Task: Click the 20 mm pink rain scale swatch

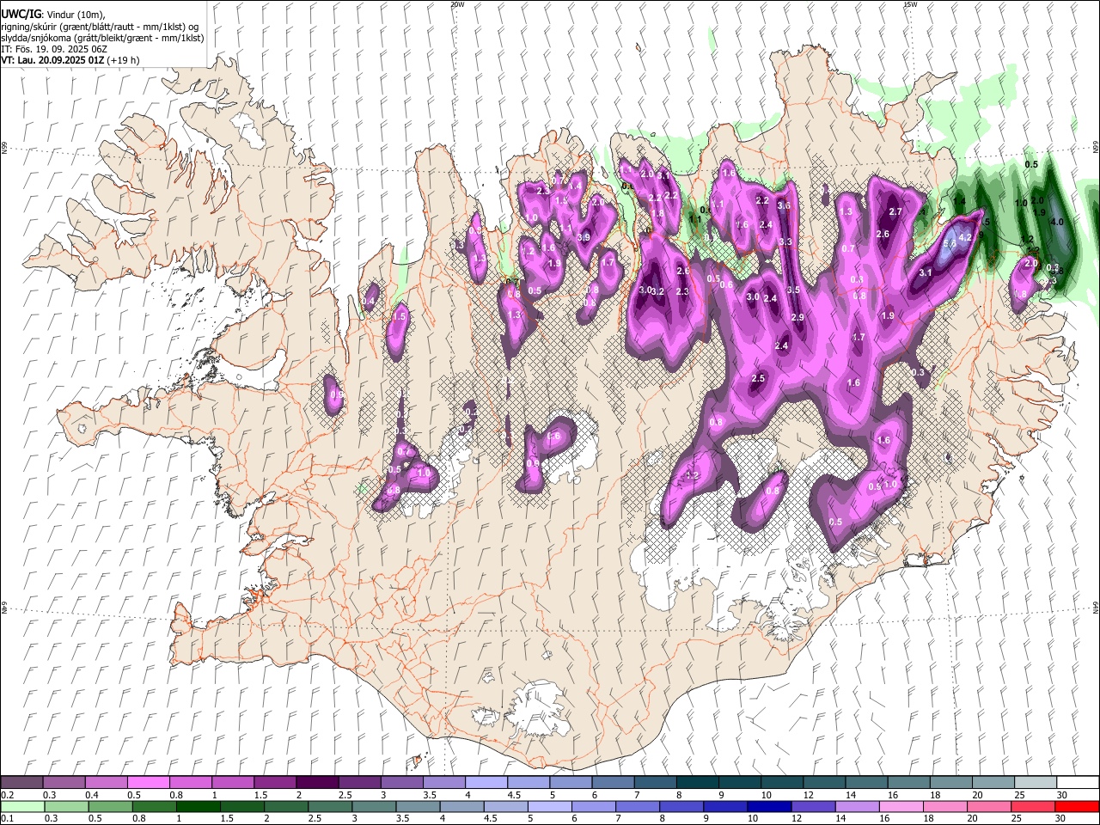Action: (x=988, y=806)
